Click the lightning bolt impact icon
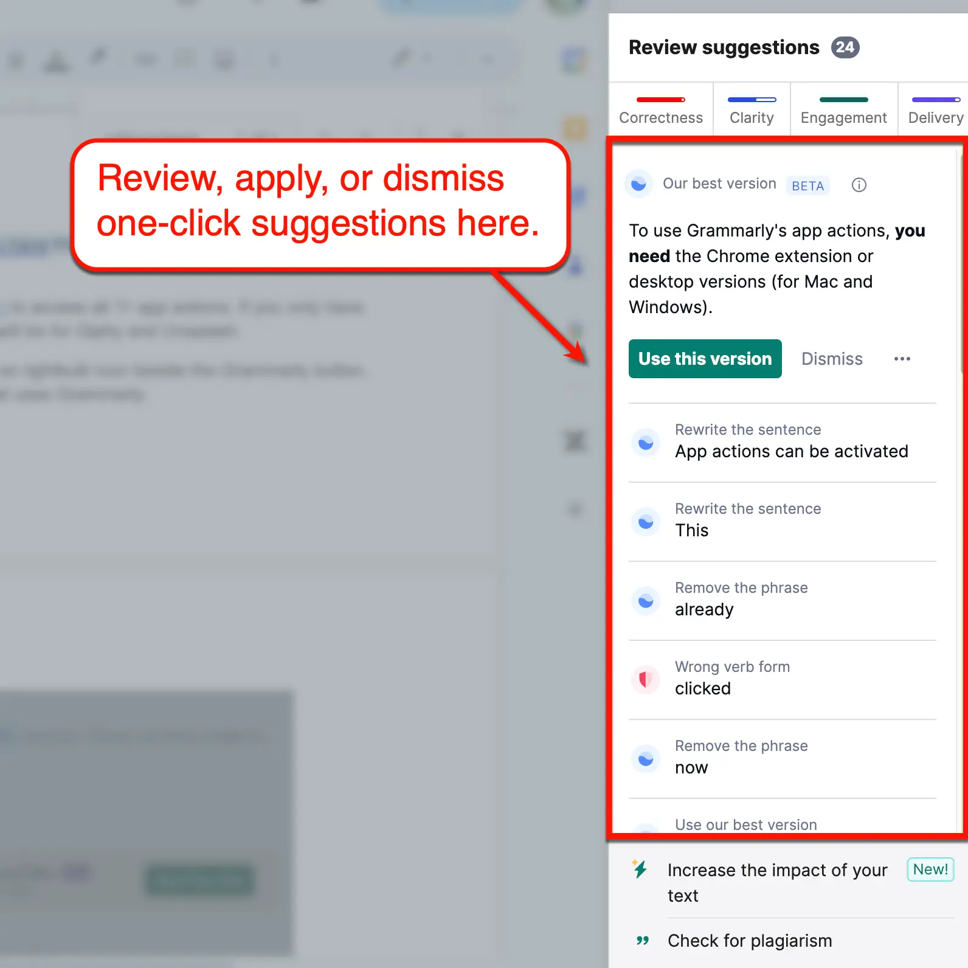The image size is (968, 968). pyautogui.click(x=640, y=869)
